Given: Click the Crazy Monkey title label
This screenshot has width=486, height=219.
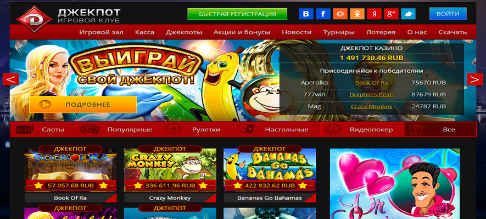Looking at the screenshot, I should pos(170,198).
